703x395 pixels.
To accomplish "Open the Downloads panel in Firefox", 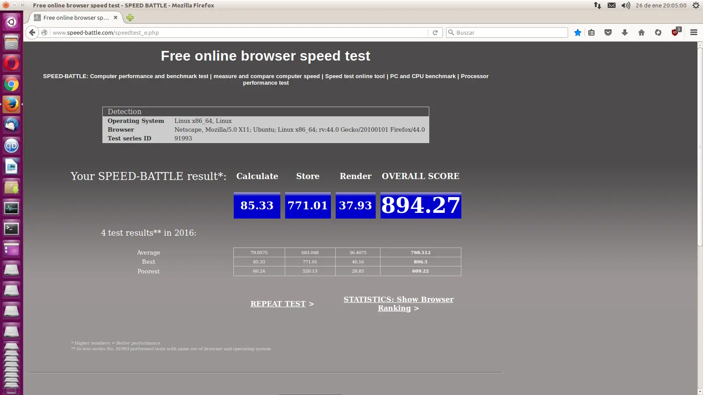I will [x=625, y=32].
